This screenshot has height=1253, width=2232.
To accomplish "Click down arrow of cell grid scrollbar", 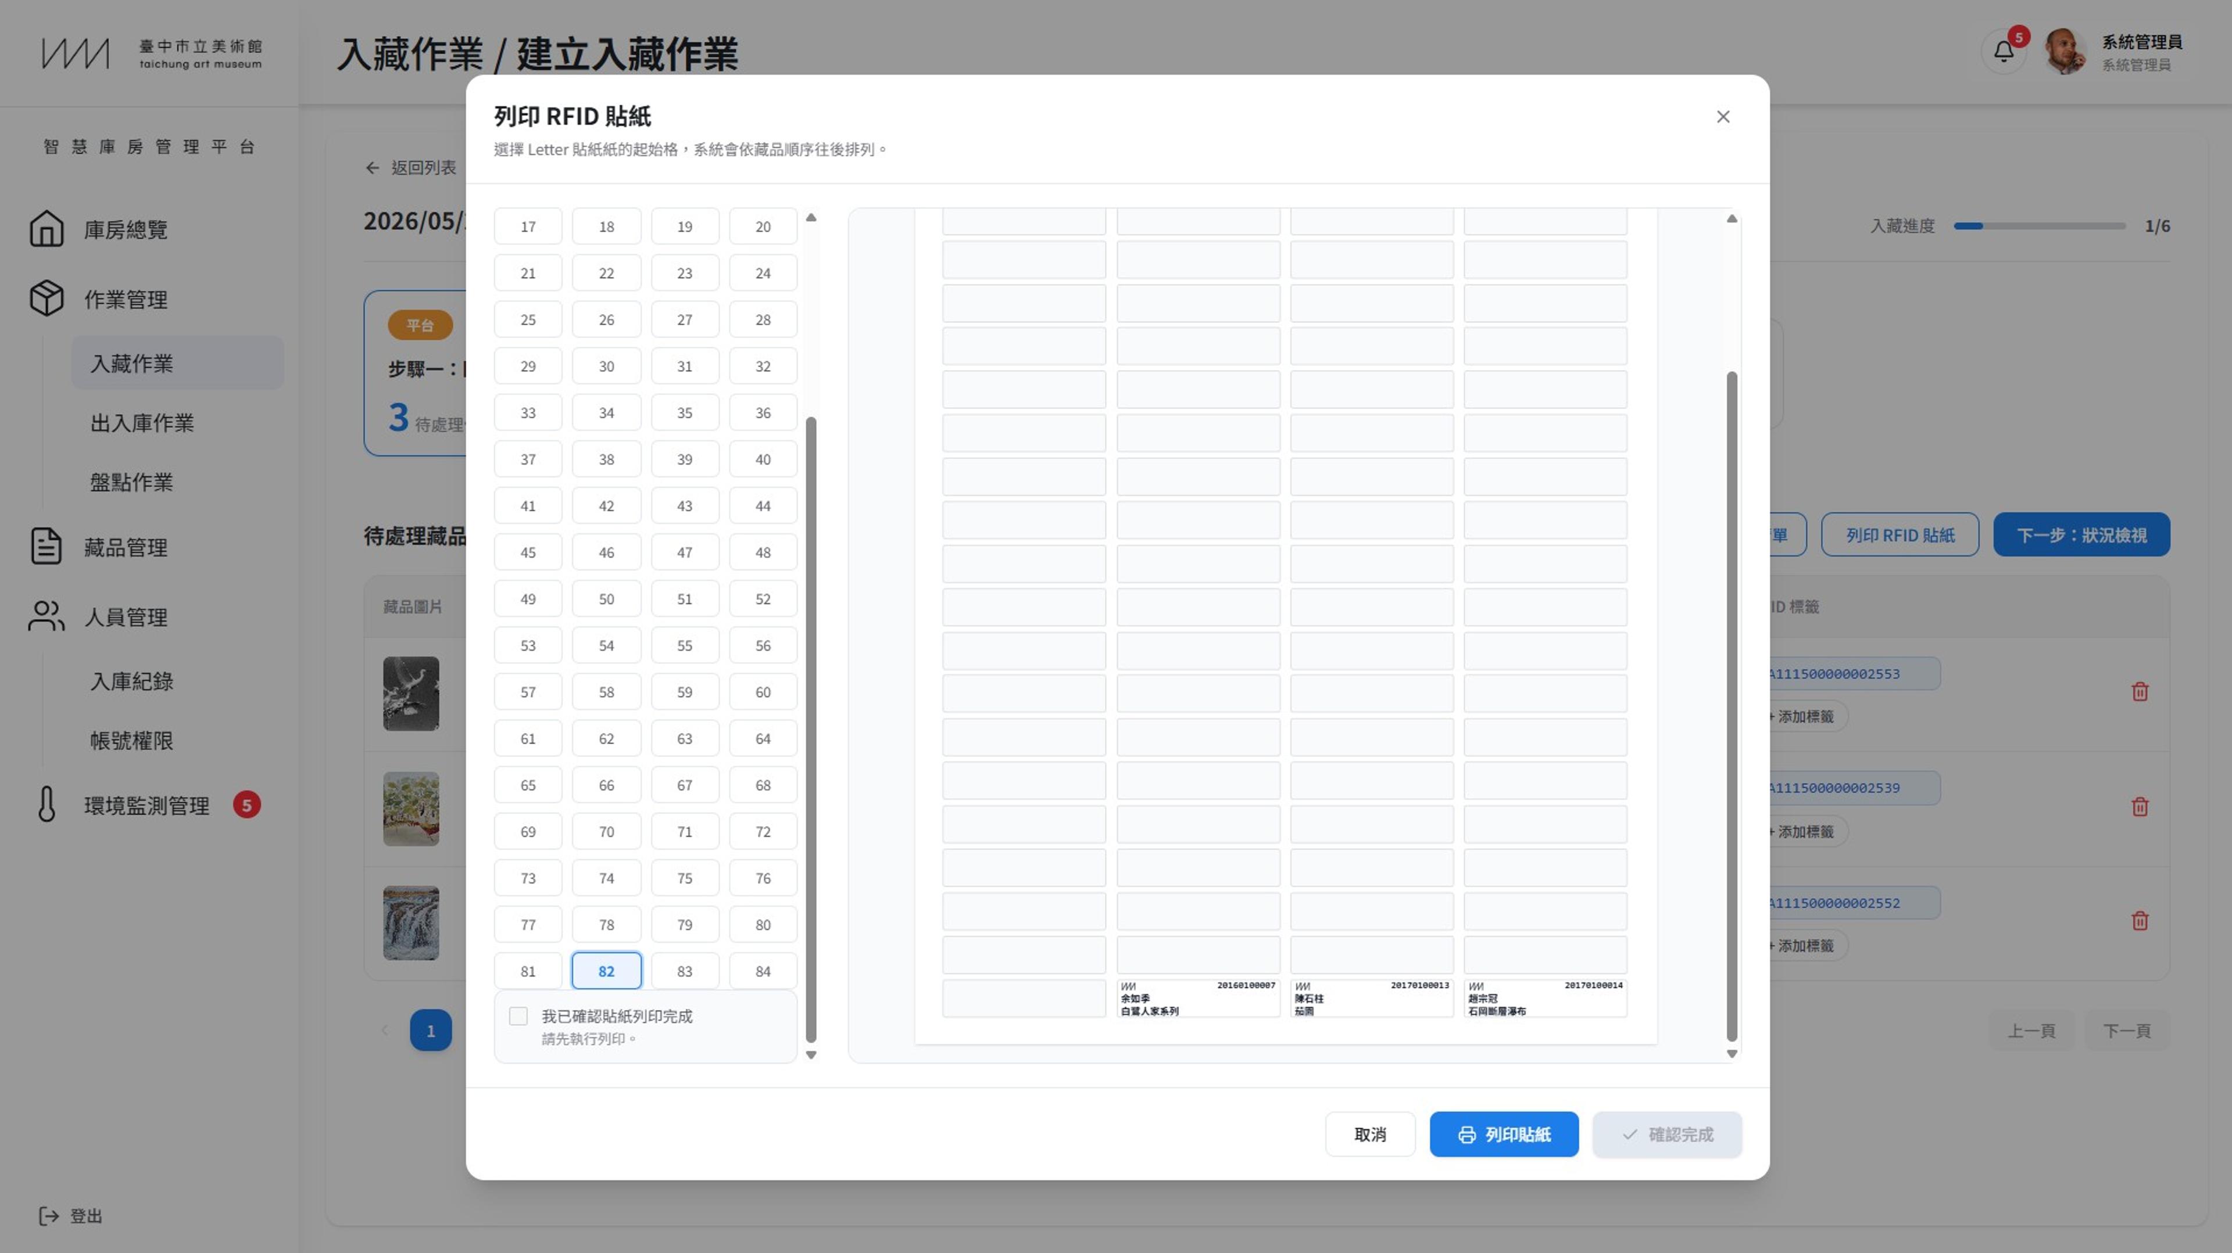I will point(811,1055).
